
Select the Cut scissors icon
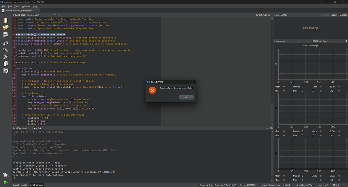tap(5, 57)
